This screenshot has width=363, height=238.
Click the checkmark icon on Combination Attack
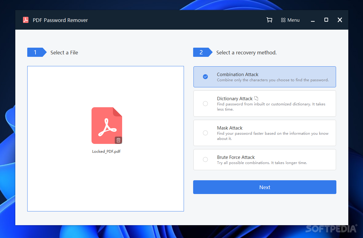pyautogui.click(x=205, y=77)
